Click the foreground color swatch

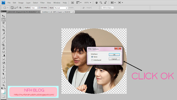click(x=3, y=91)
